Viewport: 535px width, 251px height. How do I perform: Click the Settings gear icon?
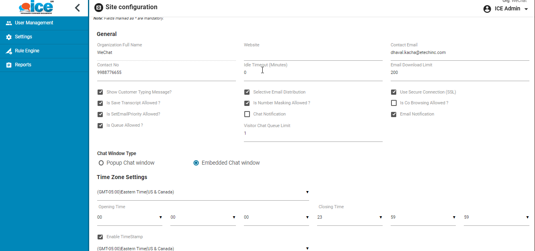pos(9,37)
